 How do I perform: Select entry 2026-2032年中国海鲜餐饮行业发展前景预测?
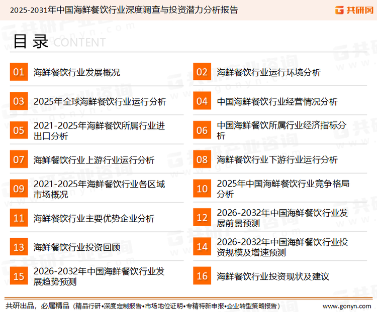coord(282,218)
